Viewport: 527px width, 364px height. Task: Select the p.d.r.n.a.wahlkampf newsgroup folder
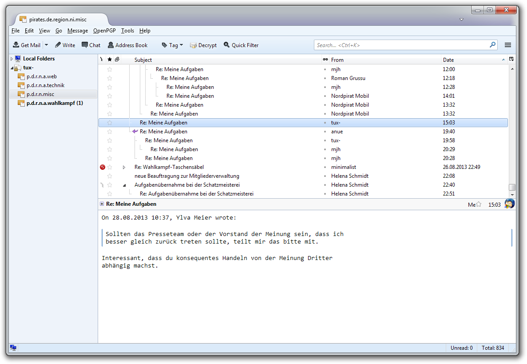tap(54, 103)
